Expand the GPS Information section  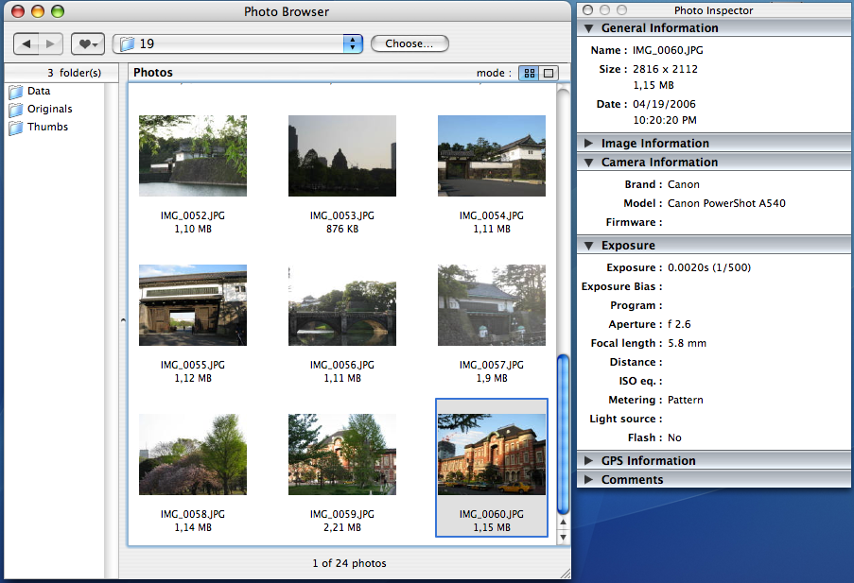point(589,461)
